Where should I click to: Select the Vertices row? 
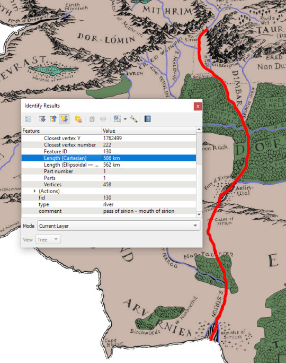point(109,185)
